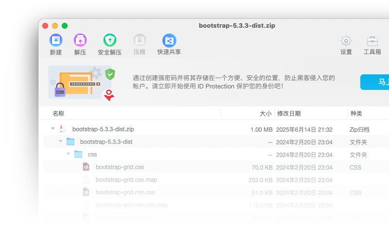Select the css folder name
Screen dimensions: 389x226
pos(92,155)
